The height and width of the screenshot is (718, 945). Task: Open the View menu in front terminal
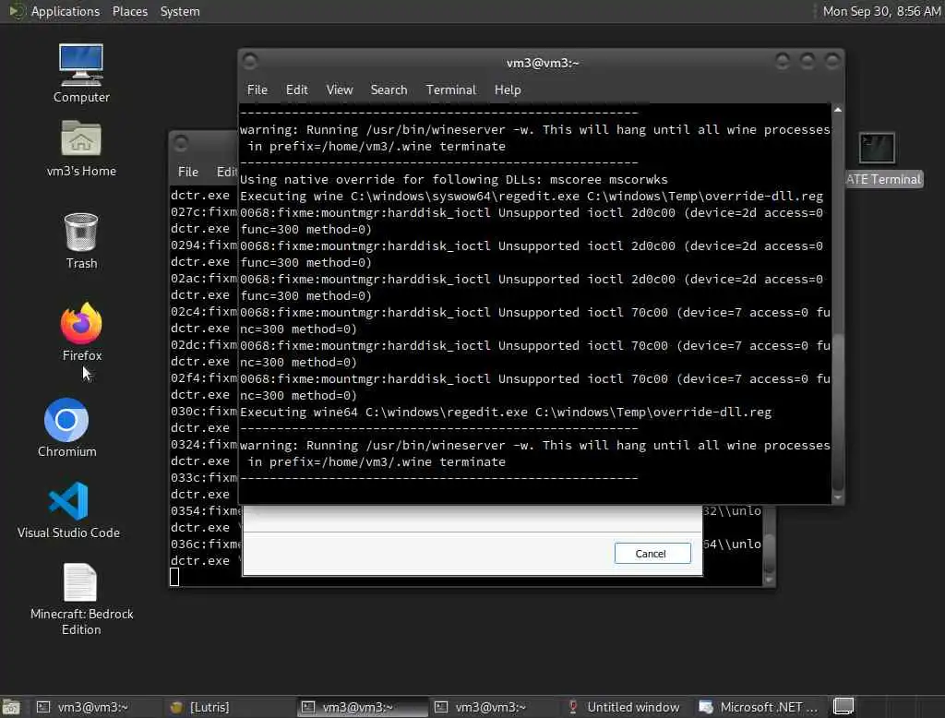pos(340,90)
